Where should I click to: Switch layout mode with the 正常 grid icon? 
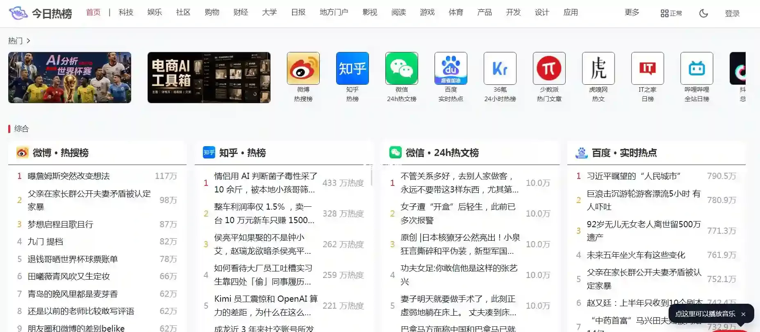click(x=671, y=14)
